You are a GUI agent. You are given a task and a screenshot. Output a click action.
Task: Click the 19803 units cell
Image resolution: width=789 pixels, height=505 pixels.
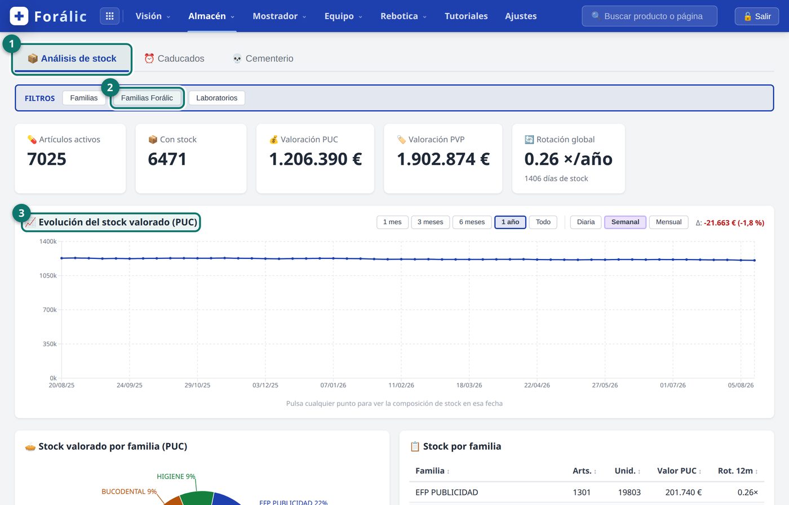click(x=630, y=493)
